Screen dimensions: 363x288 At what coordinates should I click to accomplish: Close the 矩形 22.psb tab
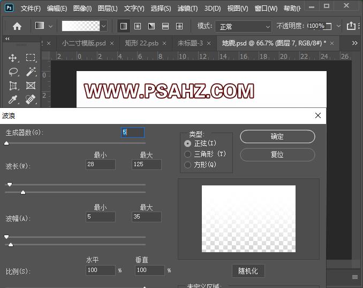coord(164,43)
